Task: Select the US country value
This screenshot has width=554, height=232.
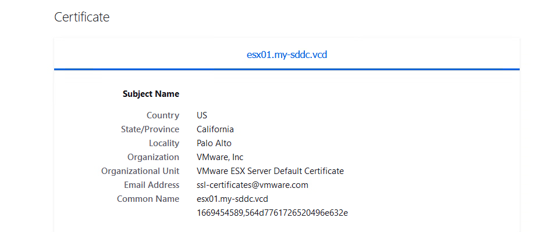Action: point(202,115)
